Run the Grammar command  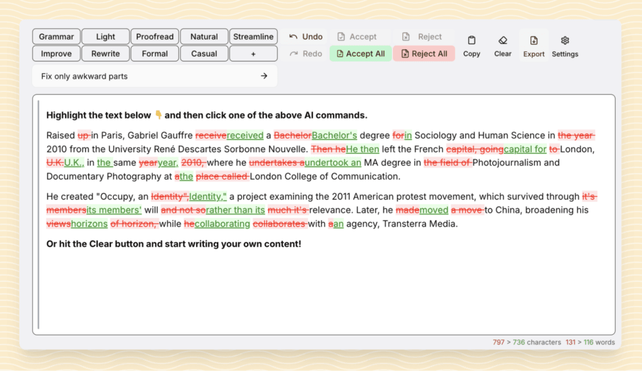55,36
